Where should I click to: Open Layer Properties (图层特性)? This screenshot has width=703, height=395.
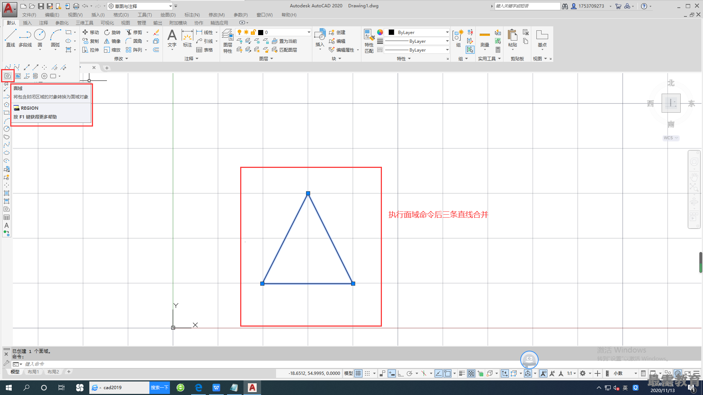(x=228, y=41)
